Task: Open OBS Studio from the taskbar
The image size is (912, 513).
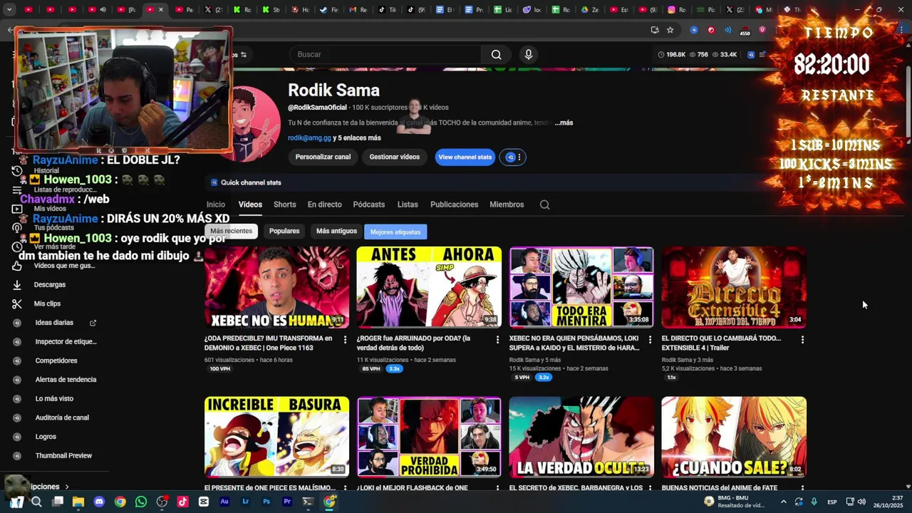Action: (x=162, y=502)
